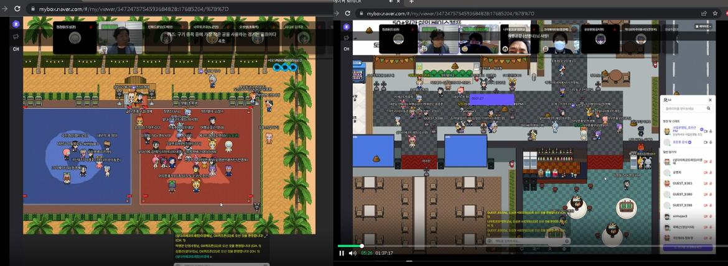This screenshot has width=728, height=266.
Task: Toggle camera icon for GUEST_9380 row
Action: pyautogui.click(x=705, y=194)
